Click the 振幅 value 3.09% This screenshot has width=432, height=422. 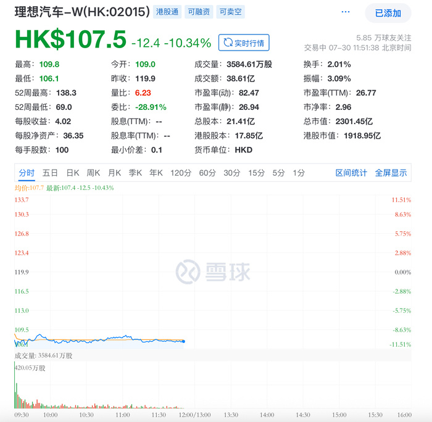tap(339, 79)
